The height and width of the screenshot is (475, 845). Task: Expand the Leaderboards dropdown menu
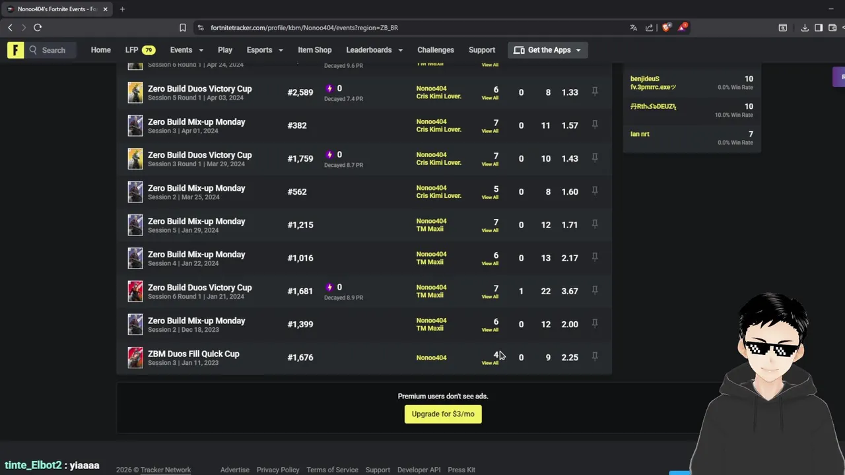click(374, 50)
